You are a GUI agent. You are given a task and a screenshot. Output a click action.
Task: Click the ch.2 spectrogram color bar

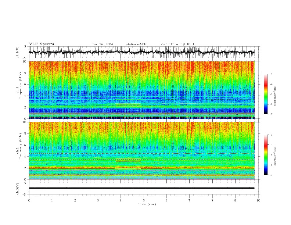click(x=266, y=155)
